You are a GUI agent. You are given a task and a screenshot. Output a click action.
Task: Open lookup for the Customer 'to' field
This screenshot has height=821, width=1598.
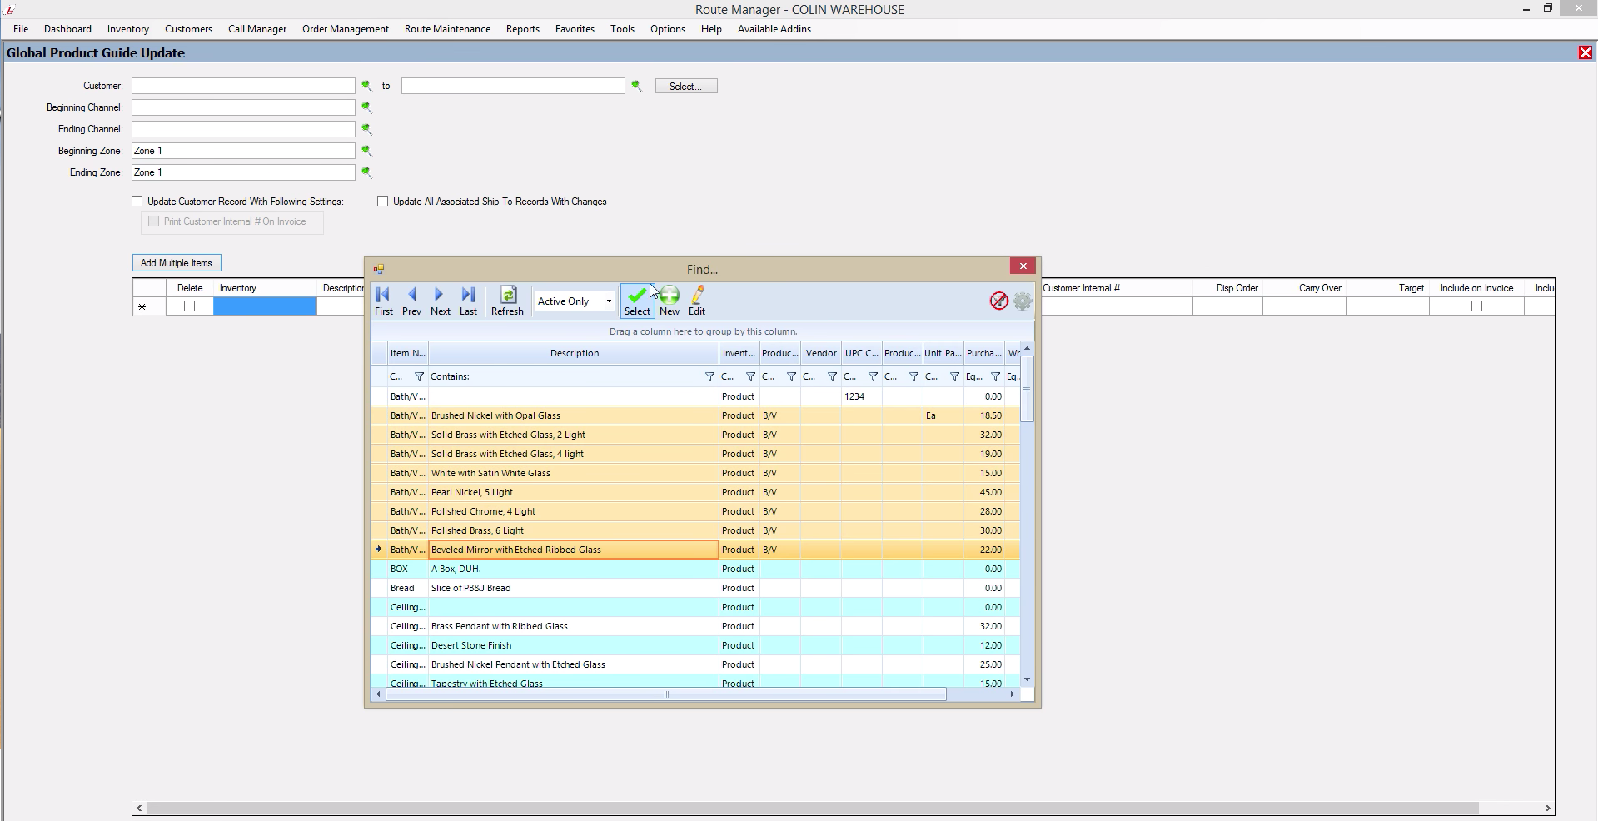(636, 86)
